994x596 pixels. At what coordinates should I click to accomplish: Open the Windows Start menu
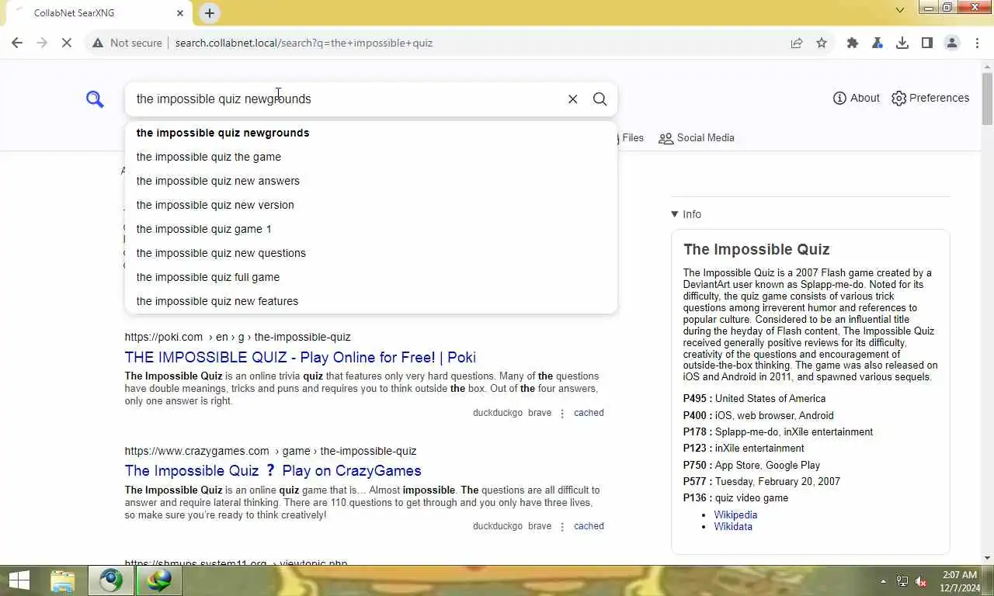19,580
